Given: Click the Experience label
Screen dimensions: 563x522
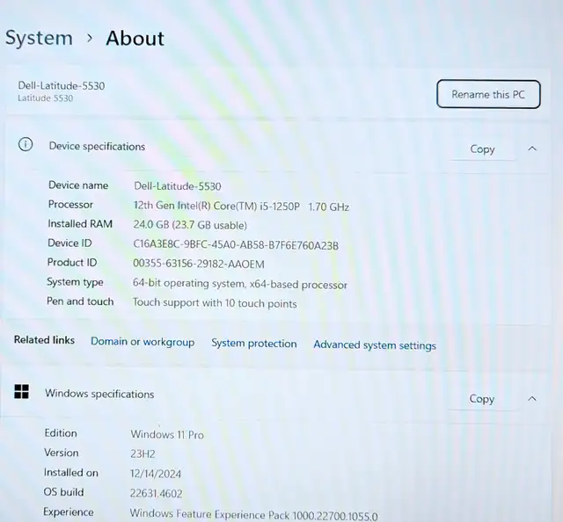Looking at the screenshot, I should click(x=69, y=512).
